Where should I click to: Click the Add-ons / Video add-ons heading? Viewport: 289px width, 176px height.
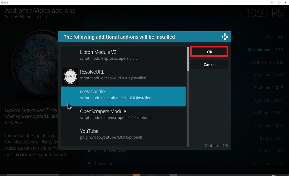coord(40,10)
